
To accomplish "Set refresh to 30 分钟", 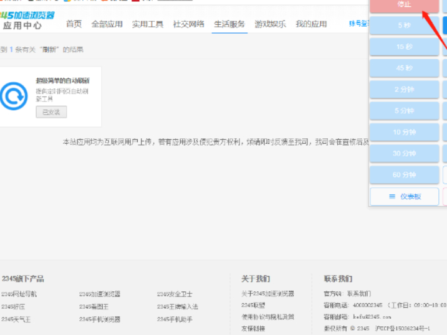I will [x=404, y=153].
